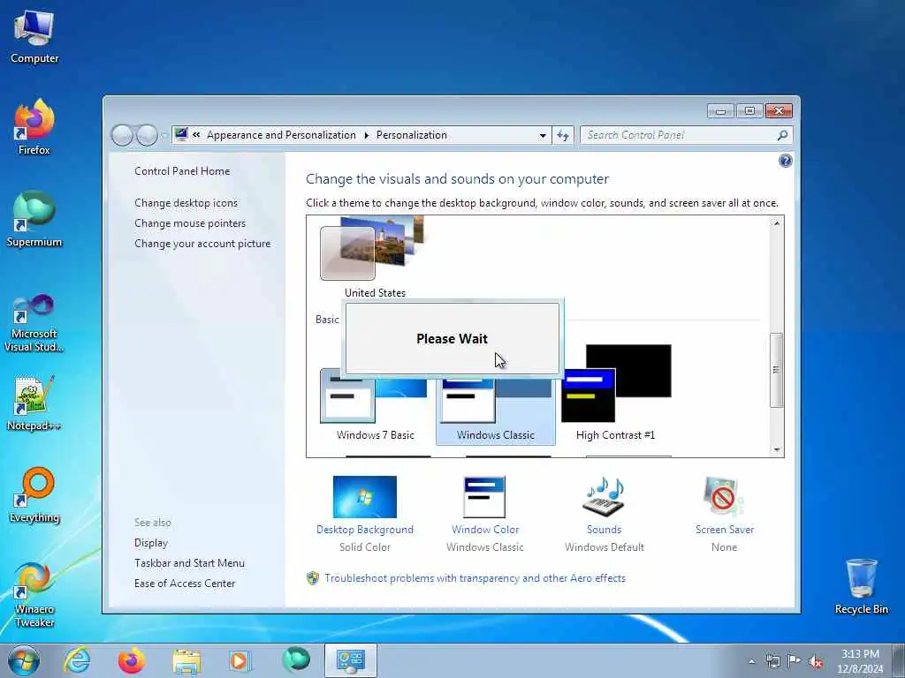Select the High Contrast #1 theme
The height and width of the screenshot is (678, 905).
[615, 393]
